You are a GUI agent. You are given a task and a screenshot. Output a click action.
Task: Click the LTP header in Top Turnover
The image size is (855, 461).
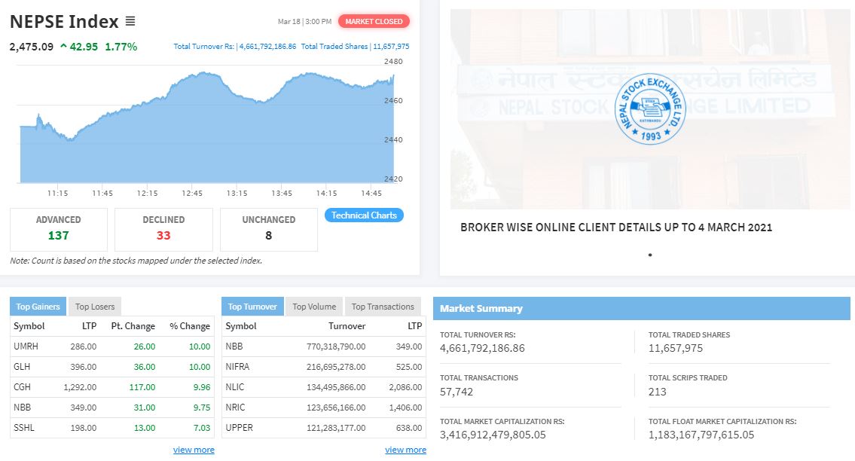(415, 326)
